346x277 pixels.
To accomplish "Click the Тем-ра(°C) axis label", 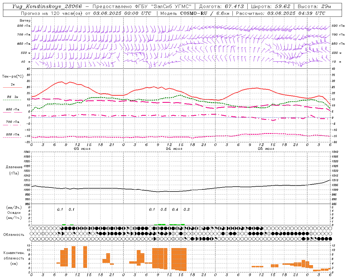I will tap(13, 77).
